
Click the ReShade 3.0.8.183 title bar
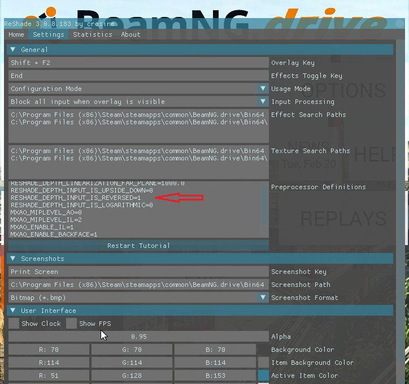tap(204, 24)
